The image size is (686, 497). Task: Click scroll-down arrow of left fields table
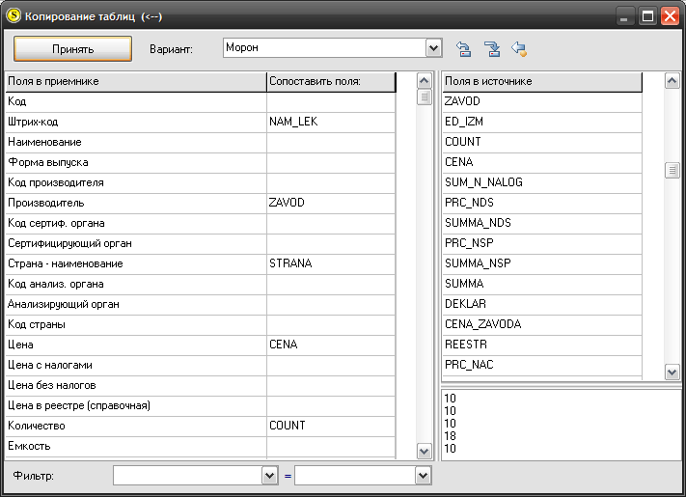[x=424, y=451]
